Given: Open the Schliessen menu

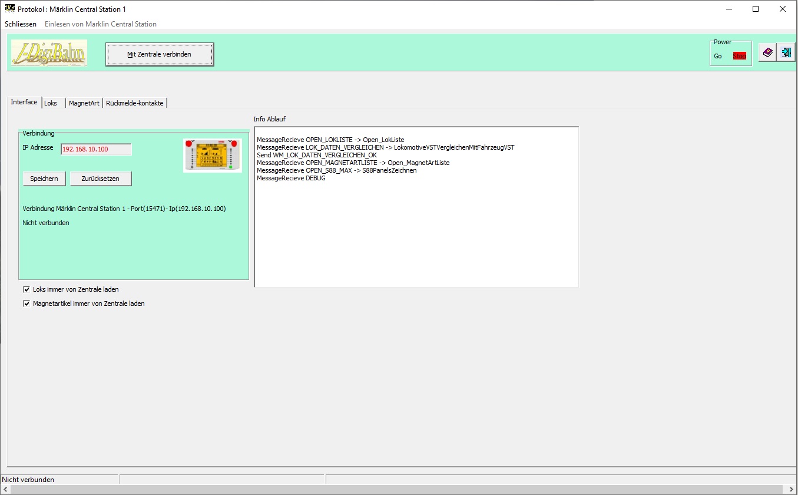Looking at the screenshot, I should coord(21,24).
